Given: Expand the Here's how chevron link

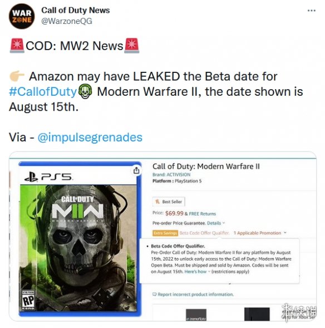Looking at the screenshot, I should tap(197, 272).
